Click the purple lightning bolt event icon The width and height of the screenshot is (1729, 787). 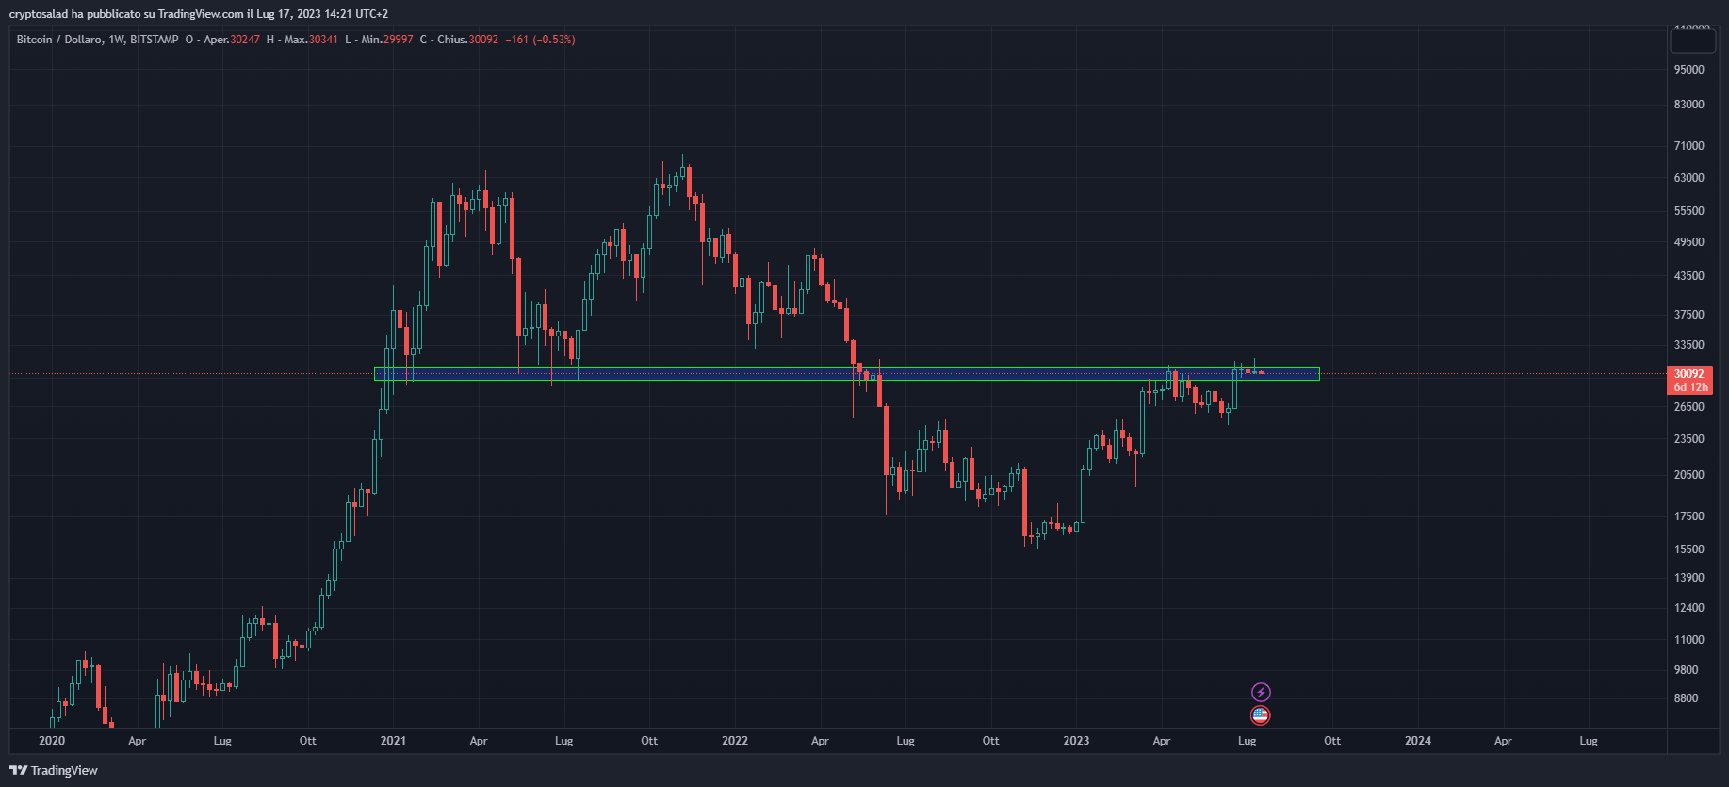pos(1261,693)
